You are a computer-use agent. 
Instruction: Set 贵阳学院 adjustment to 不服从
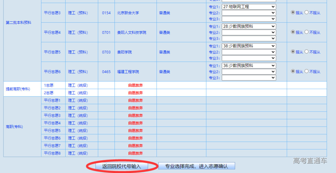point(306,52)
